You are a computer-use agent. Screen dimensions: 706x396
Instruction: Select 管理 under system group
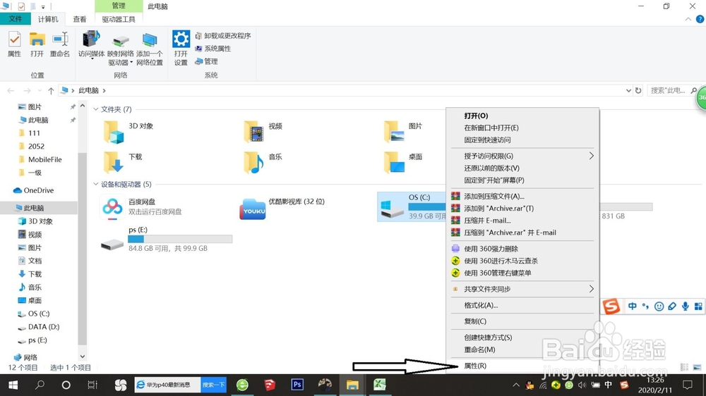tap(207, 61)
